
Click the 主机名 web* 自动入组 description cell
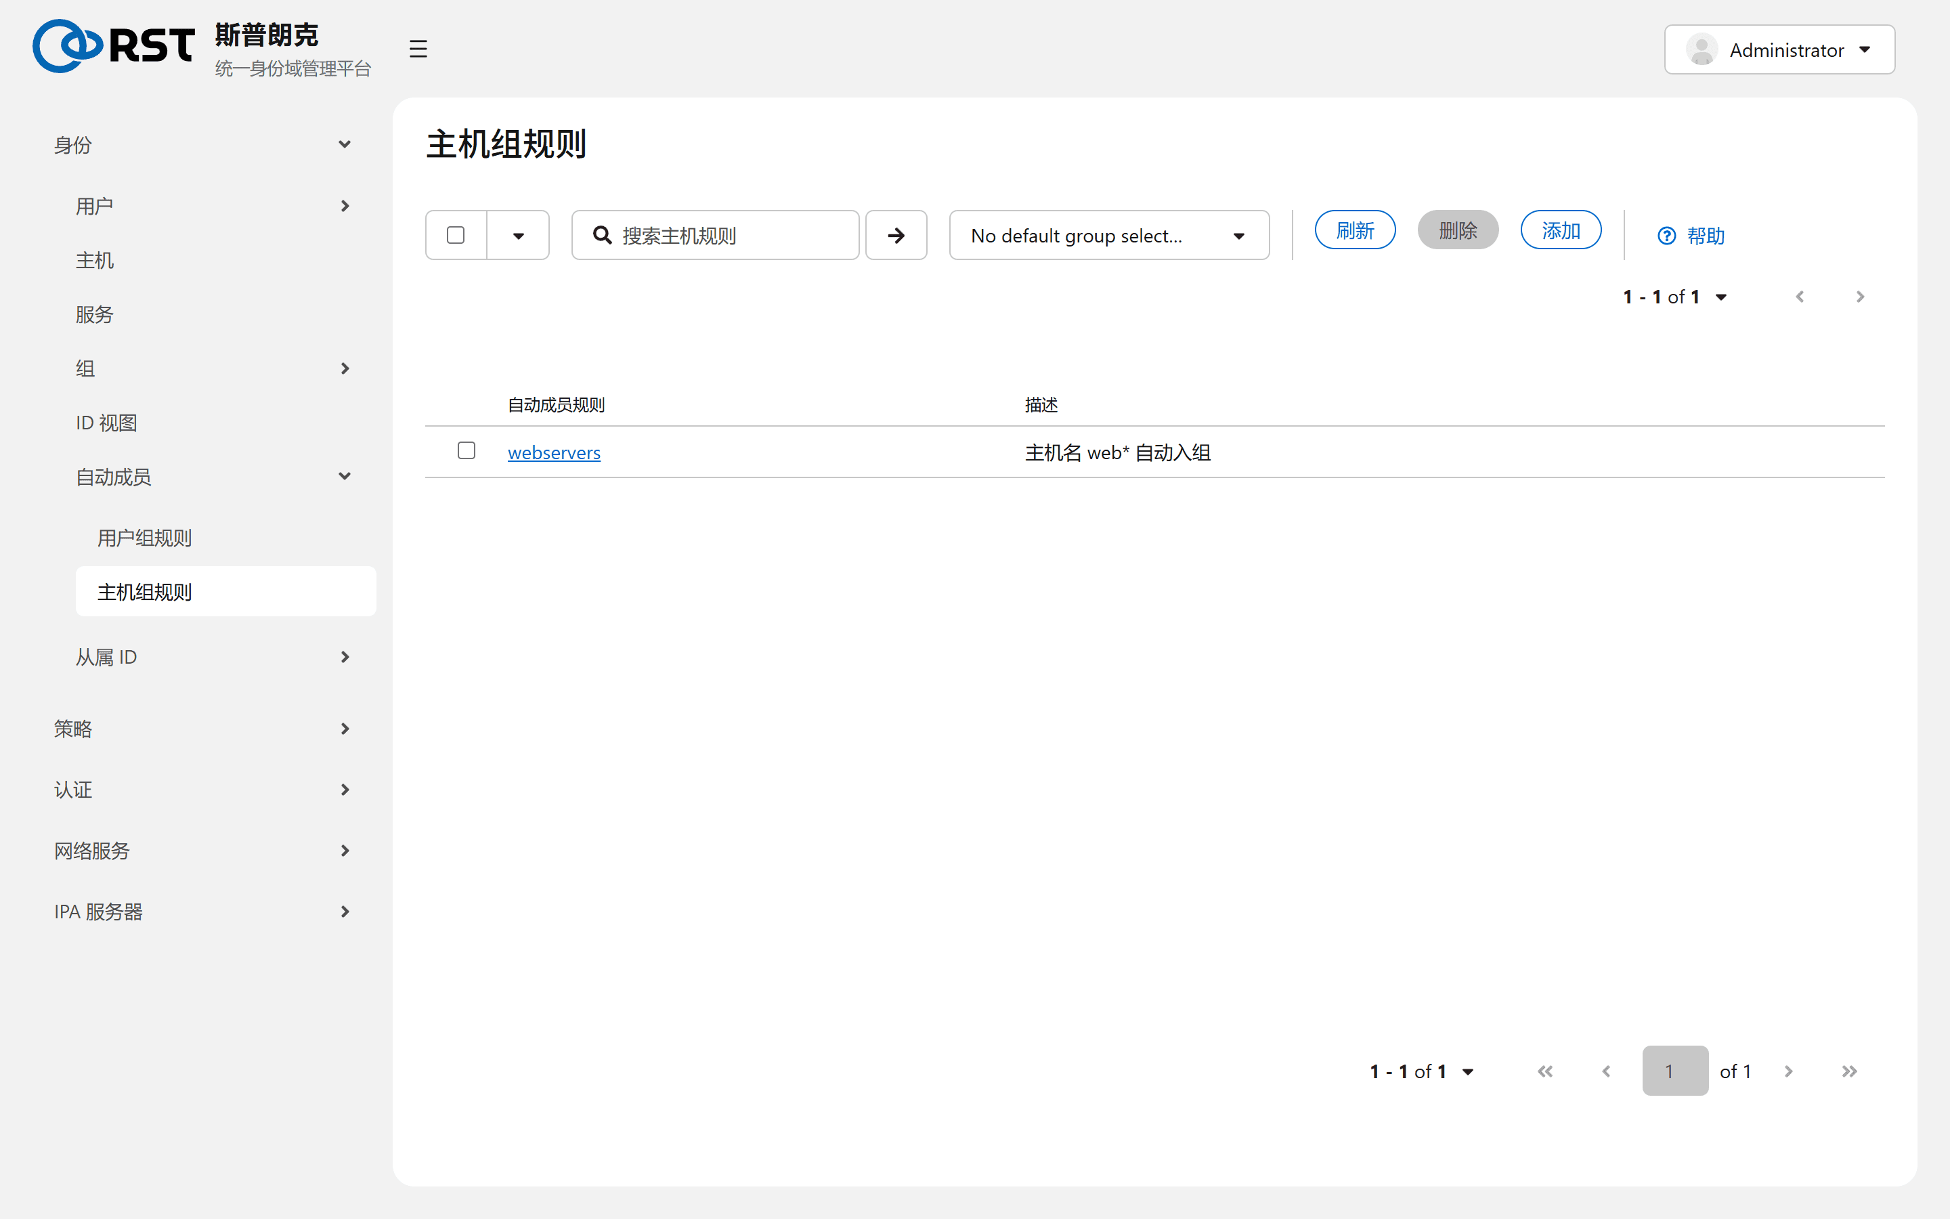coord(1118,452)
